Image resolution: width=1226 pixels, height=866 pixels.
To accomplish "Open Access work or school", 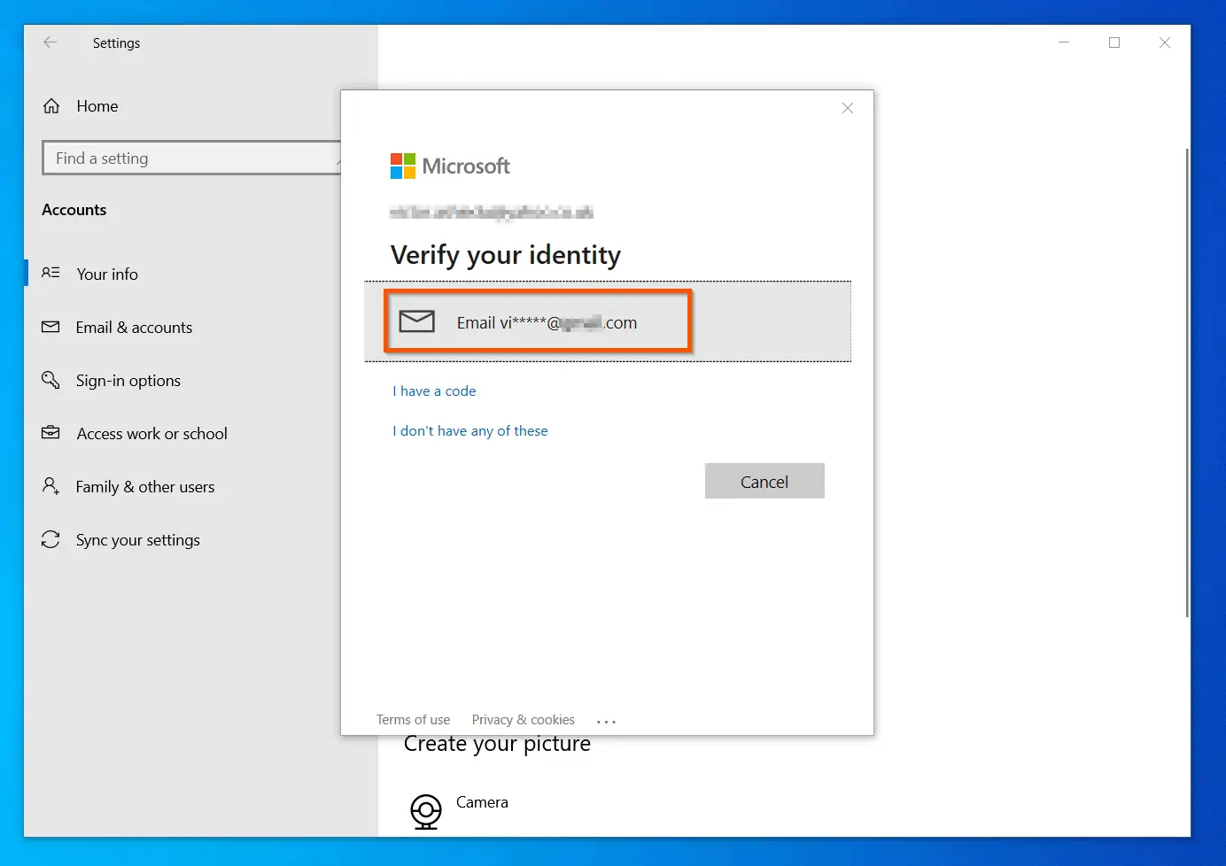I will point(152,434).
